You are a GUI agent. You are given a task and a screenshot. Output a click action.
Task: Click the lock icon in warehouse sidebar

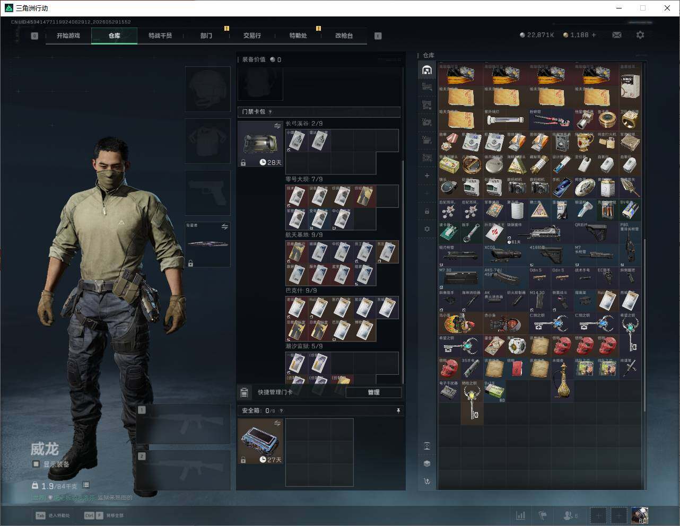(x=427, y=211)
